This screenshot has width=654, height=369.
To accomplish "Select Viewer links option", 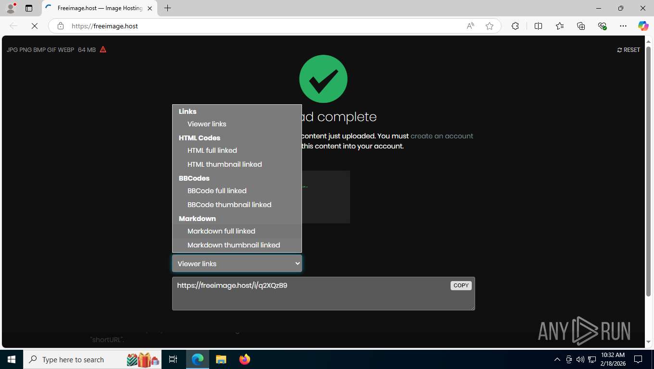I will pyautogui.click(x=237, y=124).
